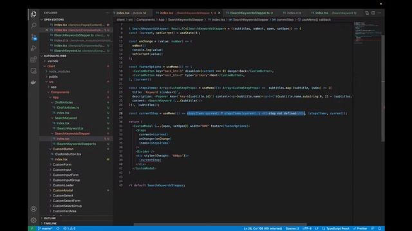Viewport: 412px width, 231px height.
Task: Click the editor minimap preview
Action: [368, 33]
